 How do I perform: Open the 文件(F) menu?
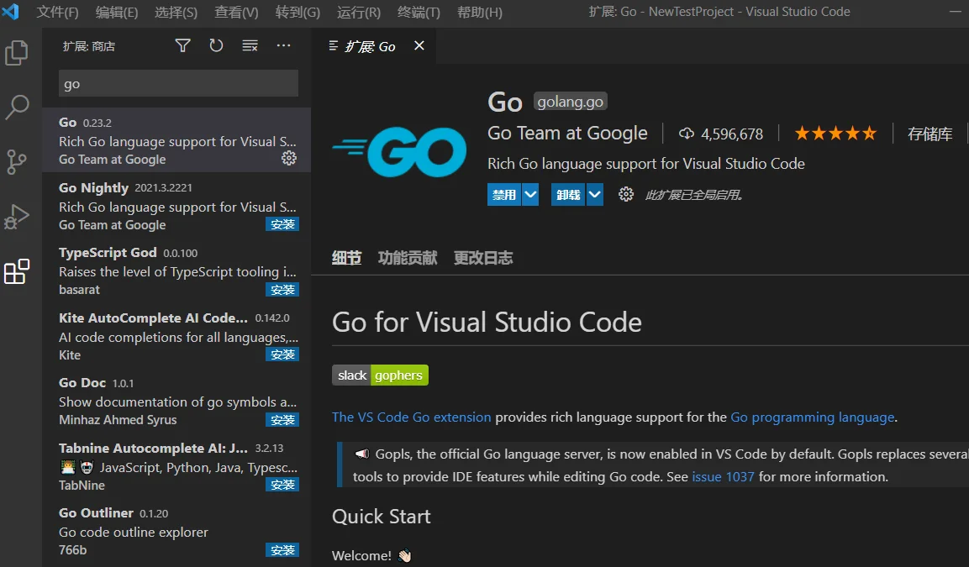click(57, 12)
